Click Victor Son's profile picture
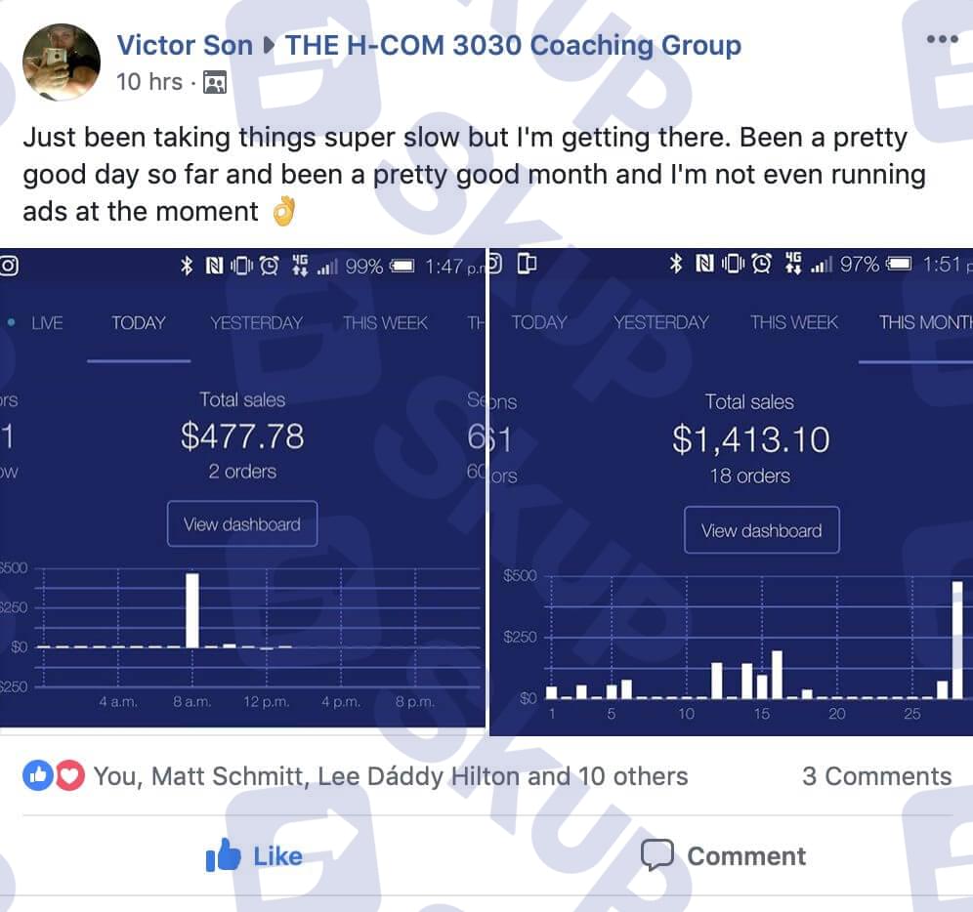 [x=61, y=62]
